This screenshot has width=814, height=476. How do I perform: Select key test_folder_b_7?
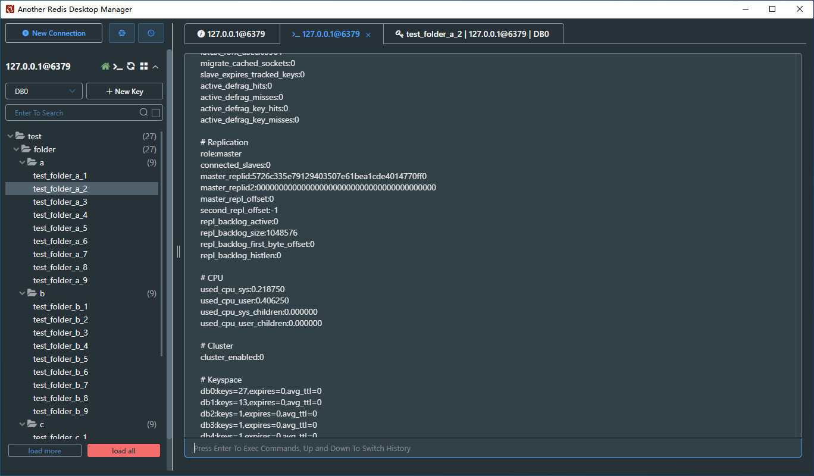[x=82, y=385]
